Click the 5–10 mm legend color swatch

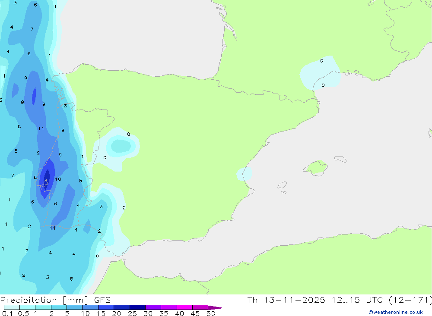(x=74, y=307)
